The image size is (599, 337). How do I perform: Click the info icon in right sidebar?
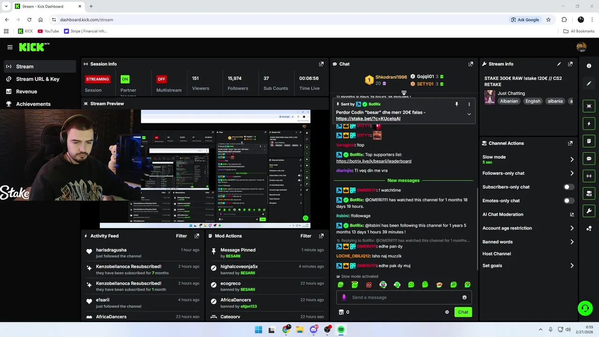pyautogui.click(x=589, y=66)
